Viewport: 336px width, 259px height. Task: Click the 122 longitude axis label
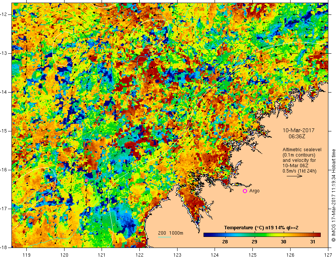[x=139, y=255]
